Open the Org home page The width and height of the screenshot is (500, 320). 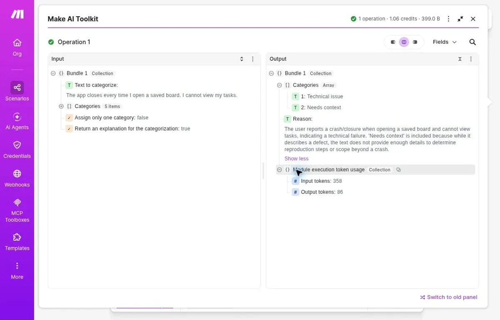point(17,47)
